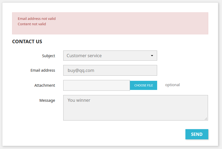Click the empty Attachment file path box
222x149 pixels.
pyautogui.click(x=96, y=85)
